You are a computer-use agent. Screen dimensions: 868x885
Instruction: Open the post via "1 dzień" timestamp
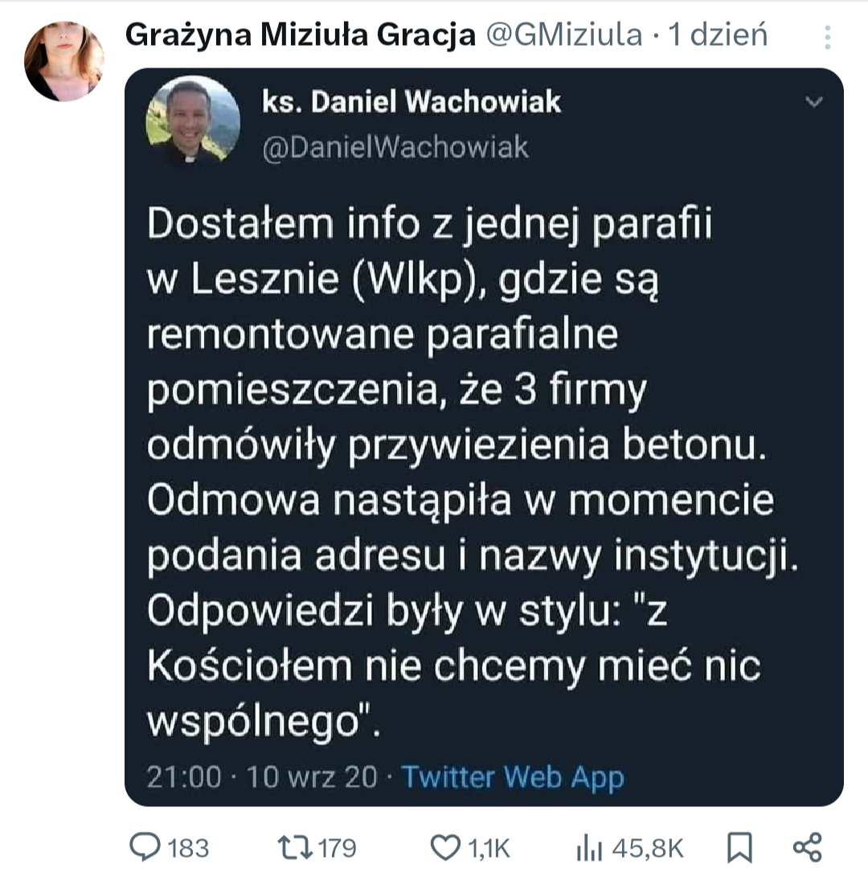tap(719, 35)
